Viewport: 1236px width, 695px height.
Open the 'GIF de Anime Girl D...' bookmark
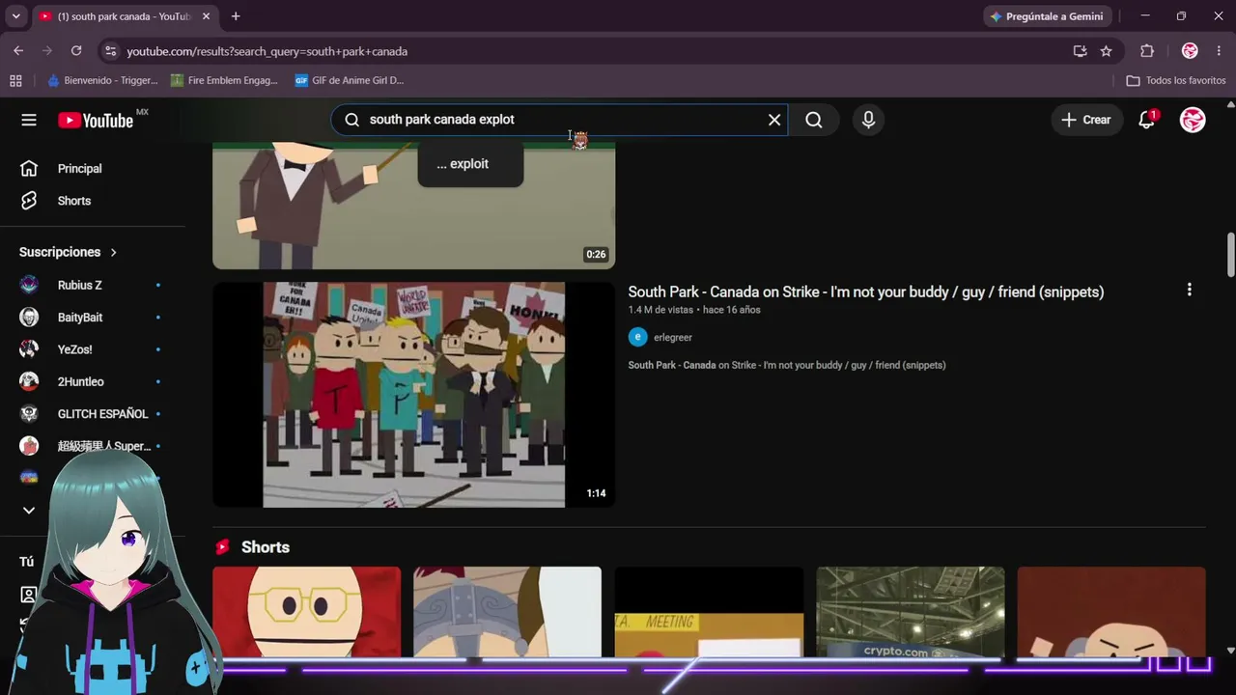(x=350, y=80)
